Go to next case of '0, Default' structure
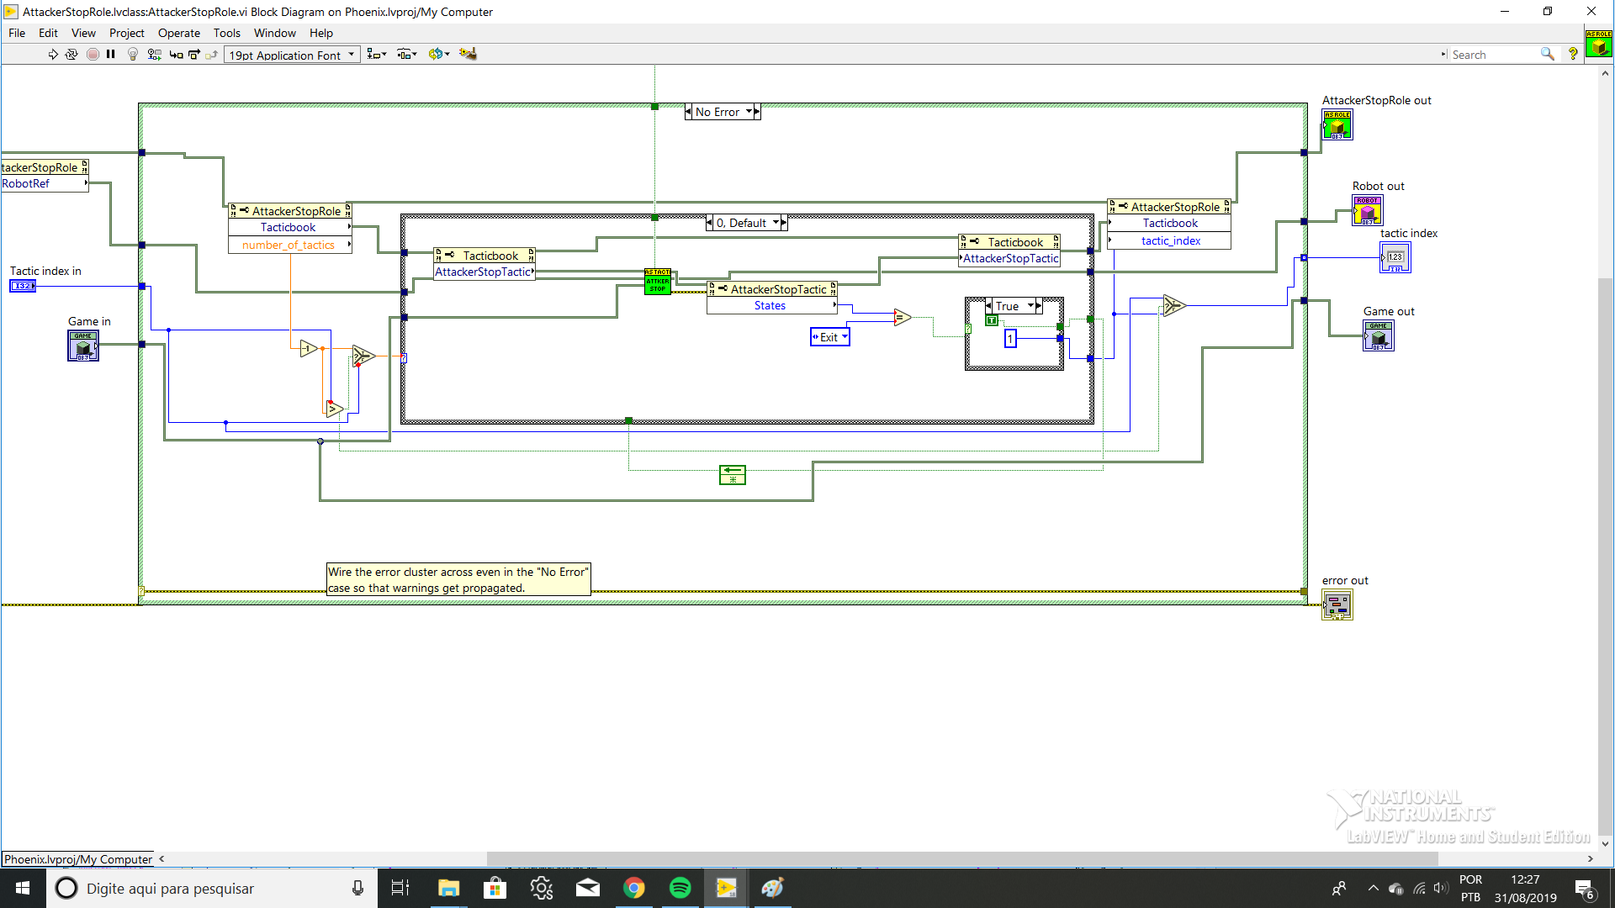Image resolution: width=1615 pixels, height=908 pixels. click(x=784, y=223)
